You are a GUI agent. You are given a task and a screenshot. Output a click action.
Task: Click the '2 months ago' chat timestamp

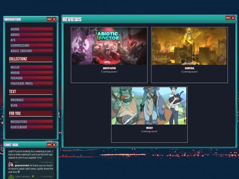(x=46, y=176)
